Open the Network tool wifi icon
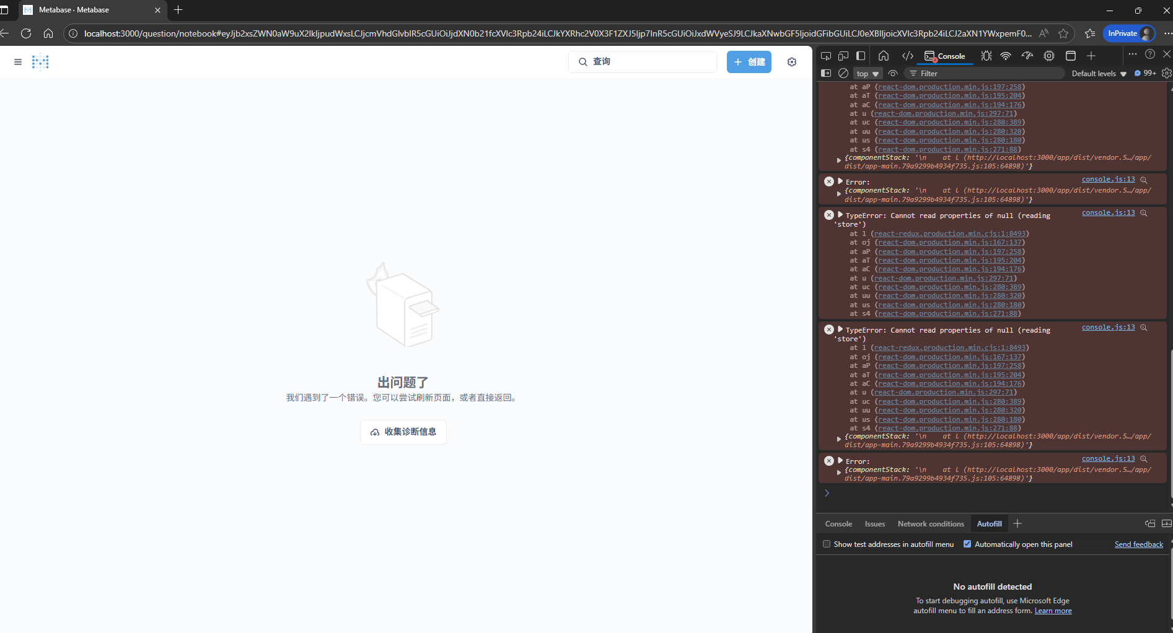 click(1006, 56)
